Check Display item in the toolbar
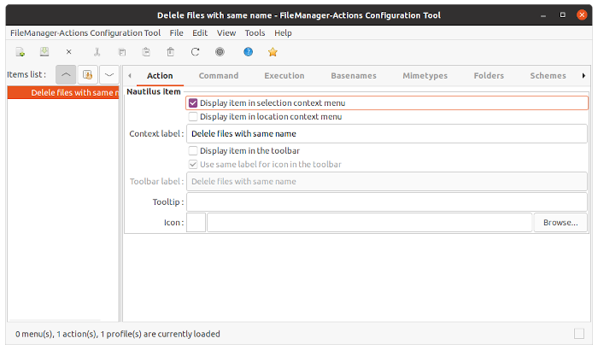The height and width of the screenshot is (350, 598). [193, 150]
